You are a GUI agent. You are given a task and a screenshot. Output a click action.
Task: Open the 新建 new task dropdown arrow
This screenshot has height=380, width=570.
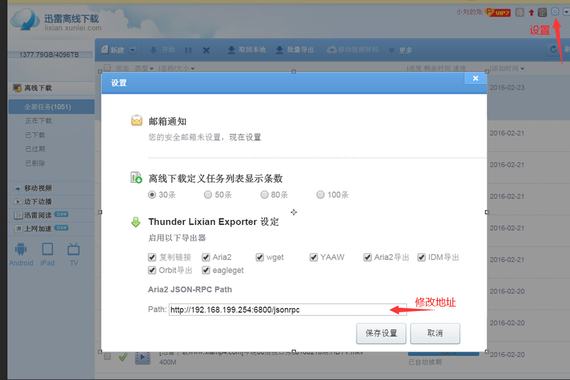click(132, 50)
